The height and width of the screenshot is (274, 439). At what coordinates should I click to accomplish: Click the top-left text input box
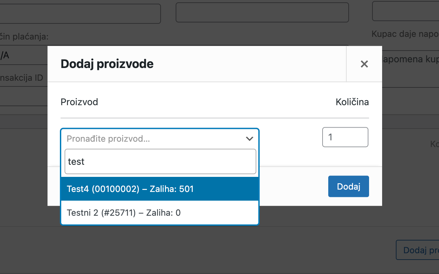click(80, 13)
